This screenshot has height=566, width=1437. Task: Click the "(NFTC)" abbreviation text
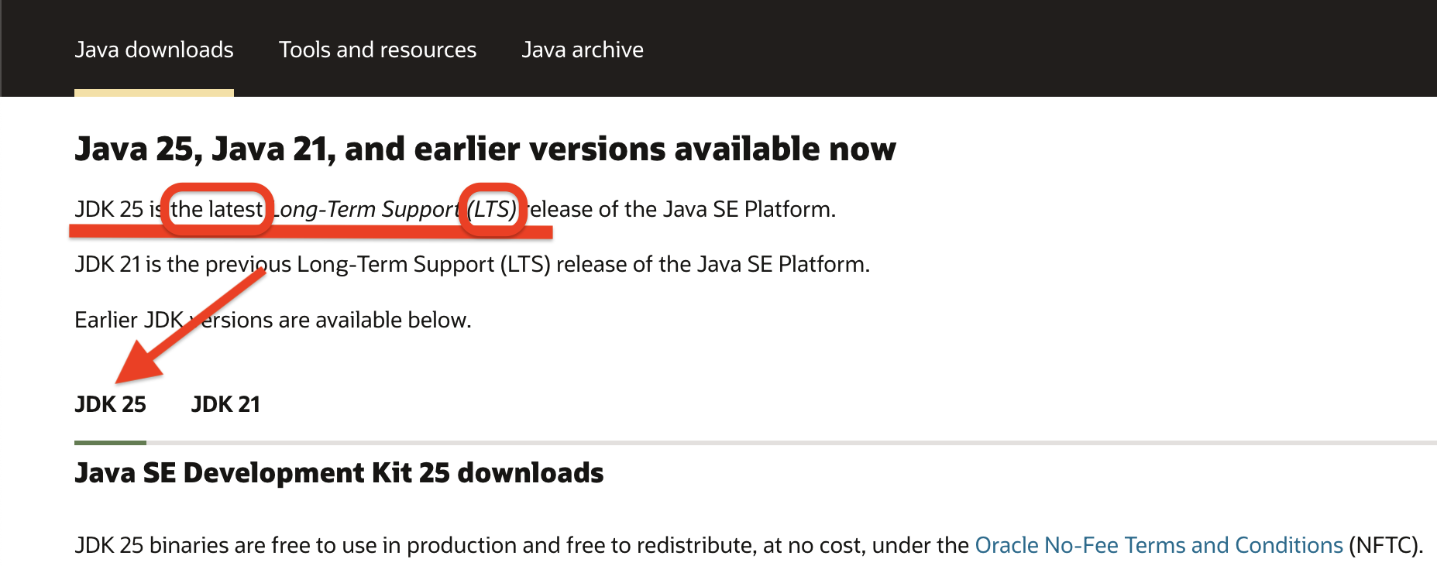tap(1385, 545)
